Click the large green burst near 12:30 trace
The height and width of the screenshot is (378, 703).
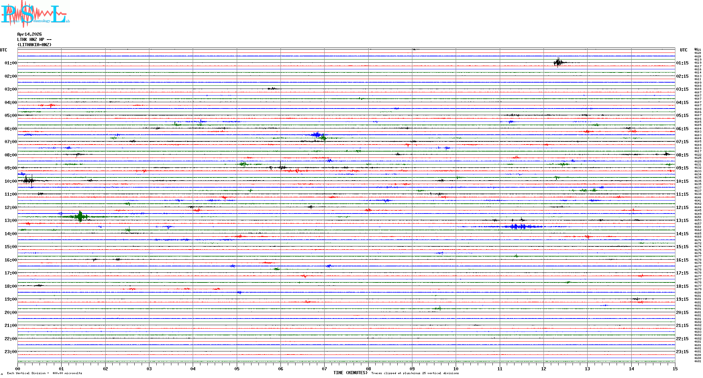(x=80, y=217)
